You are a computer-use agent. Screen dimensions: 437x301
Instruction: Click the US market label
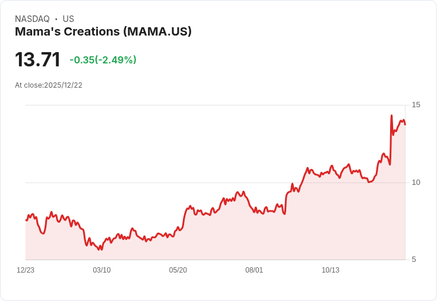point(68,19)
